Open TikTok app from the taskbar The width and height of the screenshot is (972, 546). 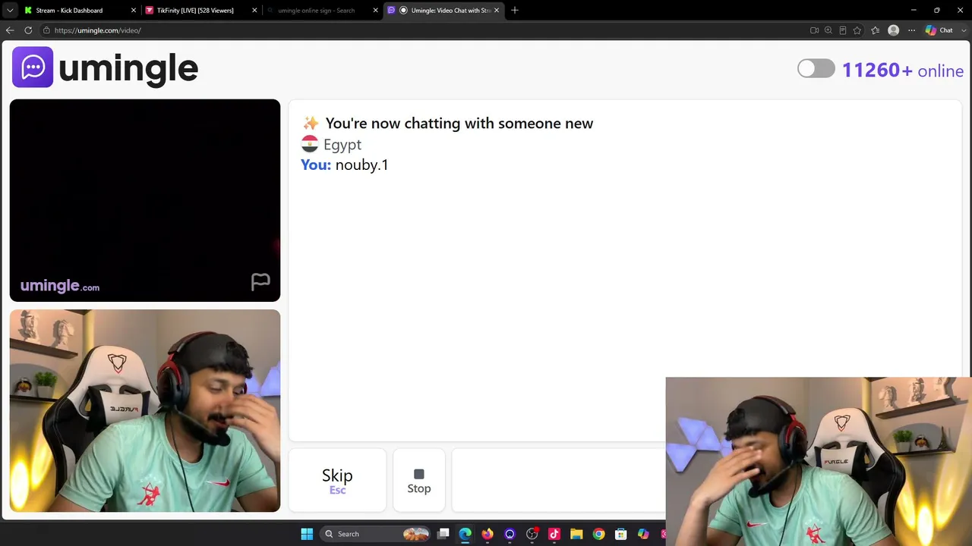(554, 534)
